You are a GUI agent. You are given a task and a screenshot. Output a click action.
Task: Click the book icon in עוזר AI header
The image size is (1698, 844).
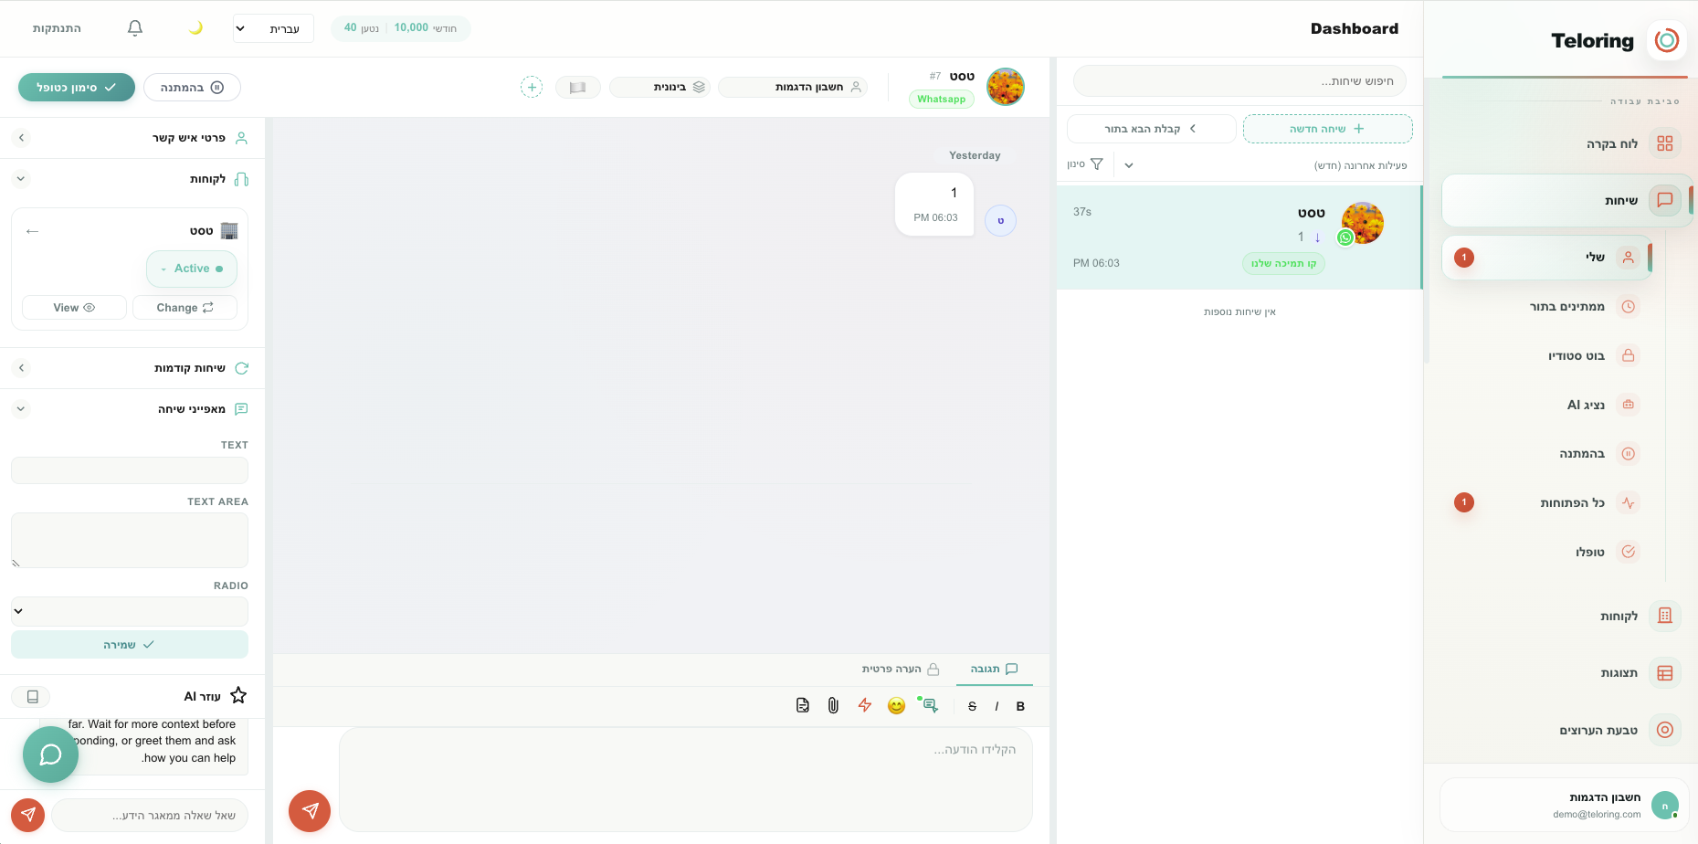click(x=32, y=697)
